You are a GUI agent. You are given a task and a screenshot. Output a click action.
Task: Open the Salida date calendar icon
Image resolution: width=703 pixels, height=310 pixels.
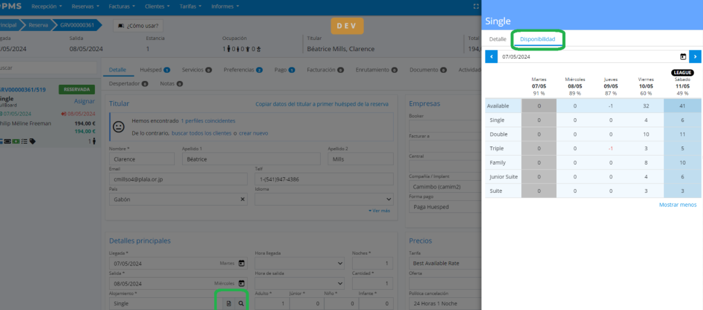point(241,283)
